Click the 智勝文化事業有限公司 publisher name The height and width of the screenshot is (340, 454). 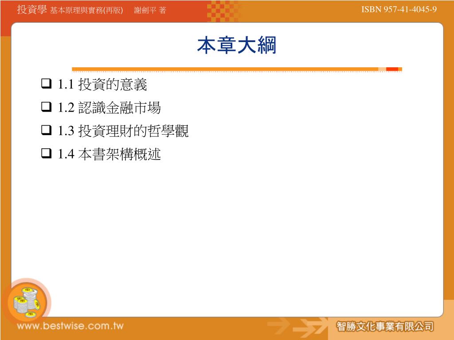click(x=385, y=326)
